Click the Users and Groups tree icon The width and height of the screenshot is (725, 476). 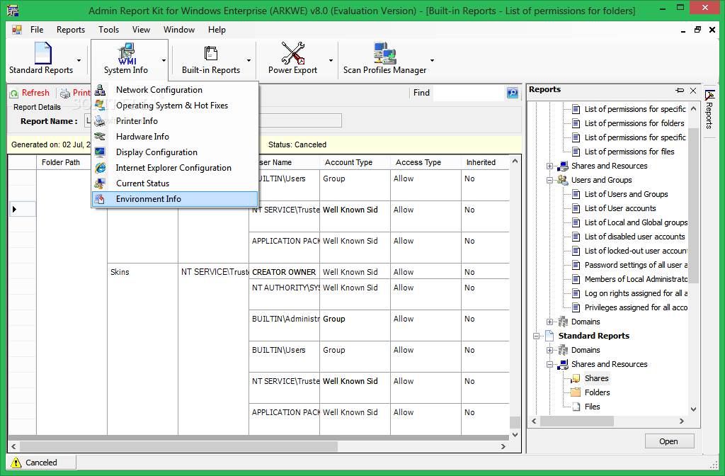click(563, 180)
